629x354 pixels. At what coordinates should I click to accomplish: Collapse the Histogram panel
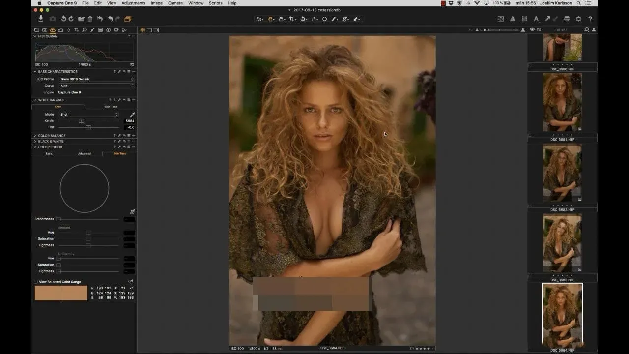[x=35, y=36]
